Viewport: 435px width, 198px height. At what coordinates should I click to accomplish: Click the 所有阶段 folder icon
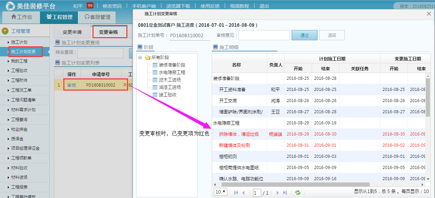(x=147, y=57)
